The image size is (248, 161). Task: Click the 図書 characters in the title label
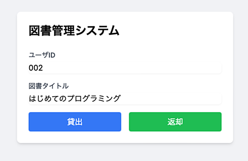[35, 86]
